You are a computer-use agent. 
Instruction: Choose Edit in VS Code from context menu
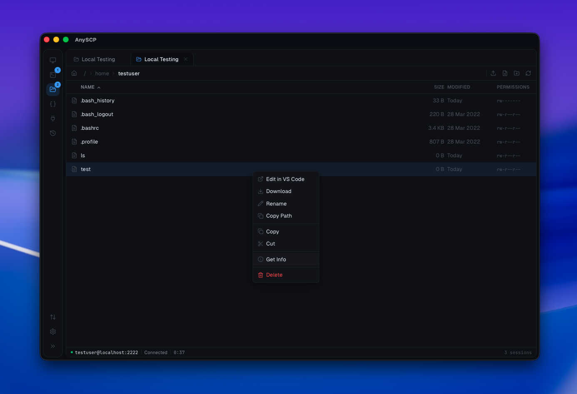(x=286, y=179)
